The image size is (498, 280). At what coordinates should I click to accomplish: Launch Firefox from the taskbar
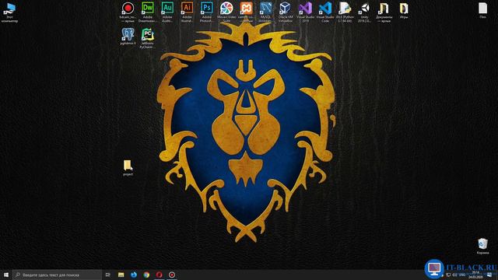(134, 275)
